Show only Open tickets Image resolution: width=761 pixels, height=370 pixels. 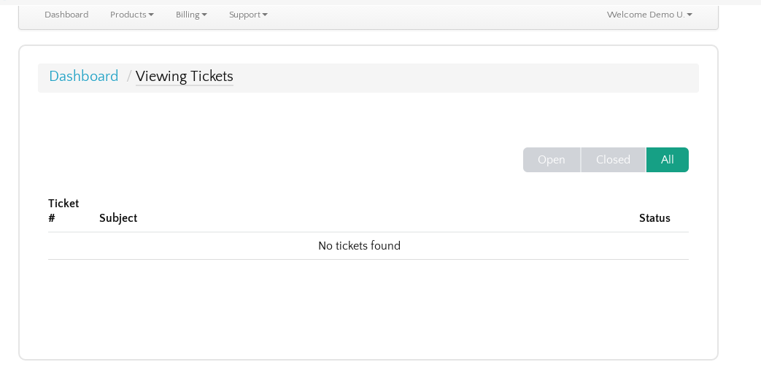pyautogui.click(x=552, y=160)
